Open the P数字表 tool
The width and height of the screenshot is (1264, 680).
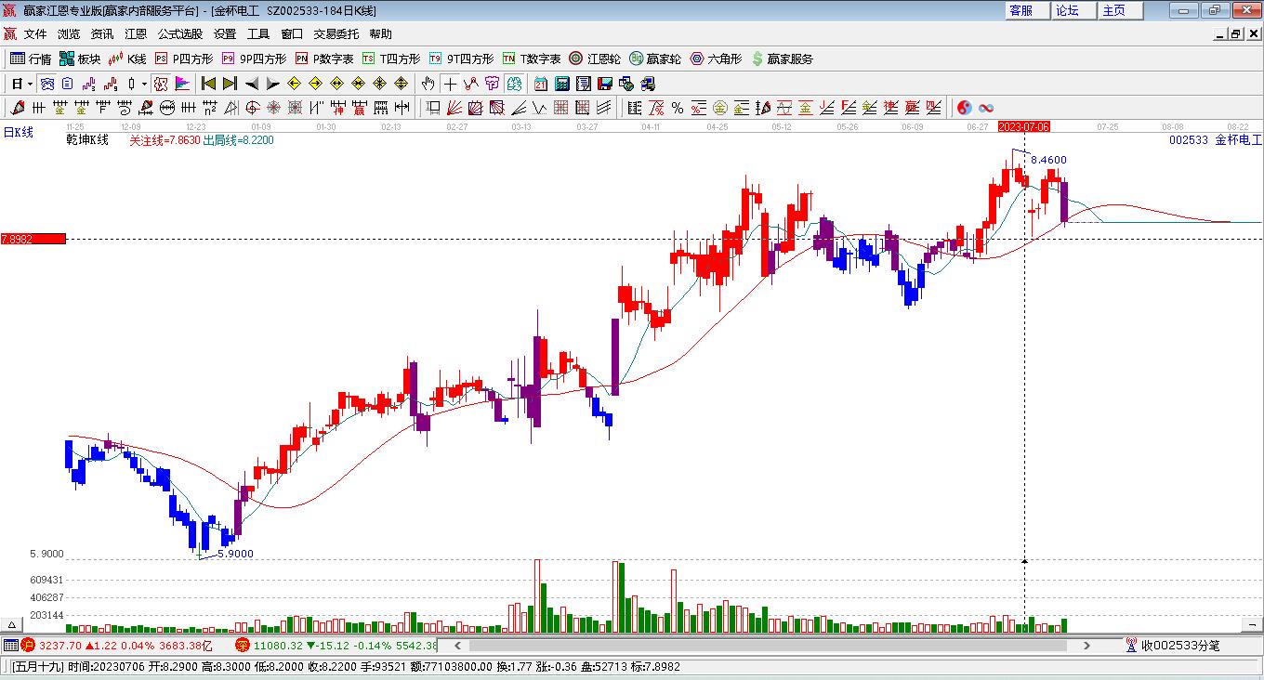pyautogui.click(x=324, y=59)
